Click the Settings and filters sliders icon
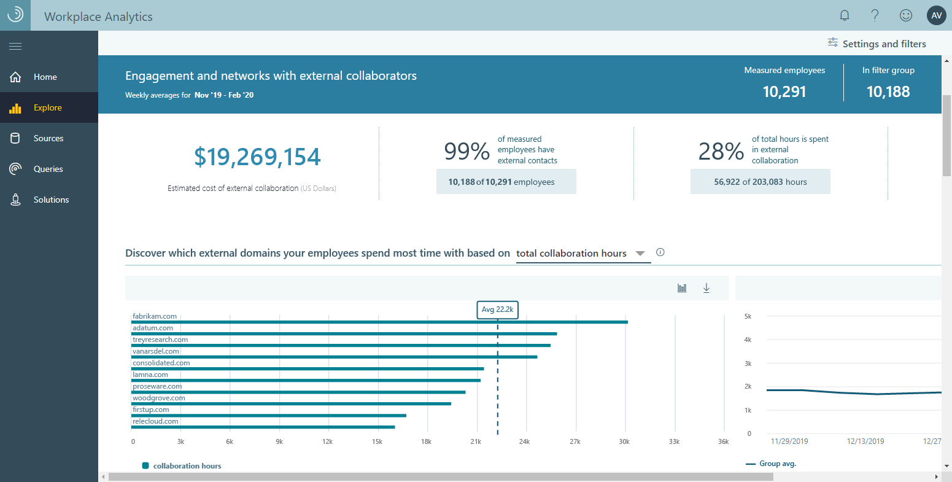 coord(833,42)
